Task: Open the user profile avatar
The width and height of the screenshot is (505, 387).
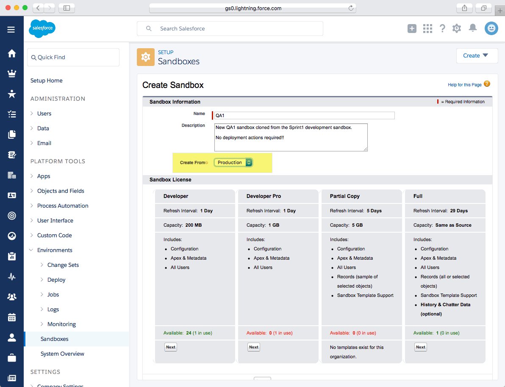Action: (x=491, y=28)
